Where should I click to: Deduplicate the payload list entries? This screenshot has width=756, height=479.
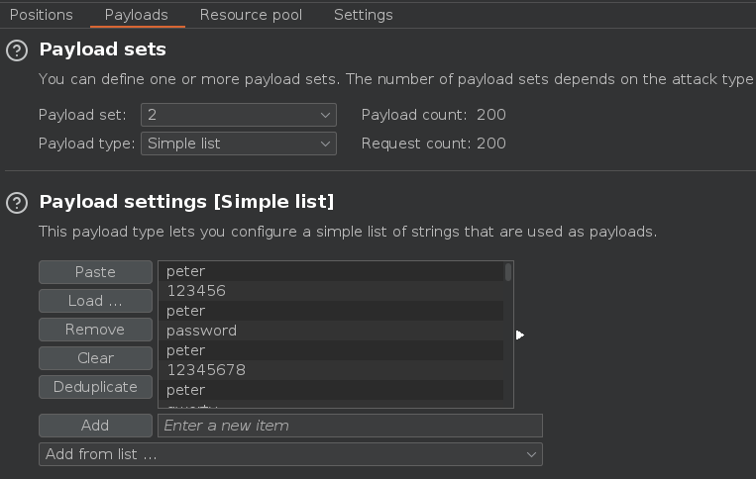[x=95, y=387]
